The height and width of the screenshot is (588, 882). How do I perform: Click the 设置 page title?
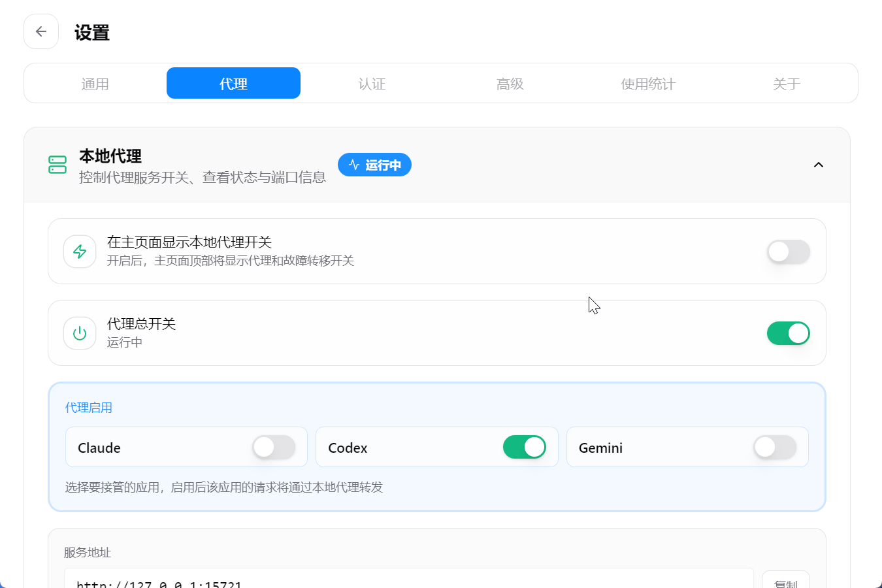[92, 33]
